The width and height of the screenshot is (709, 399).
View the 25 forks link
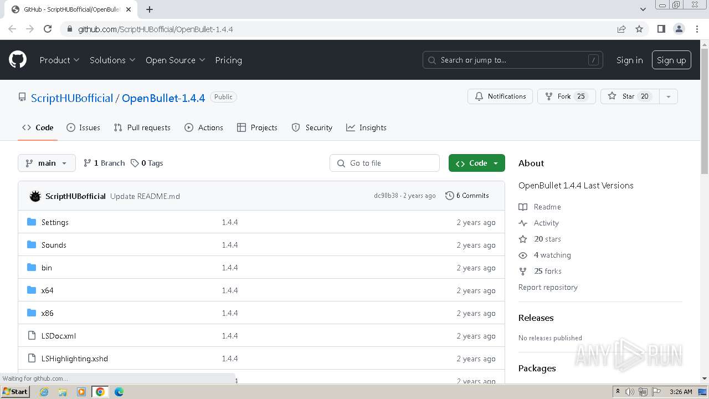(540, 271)
